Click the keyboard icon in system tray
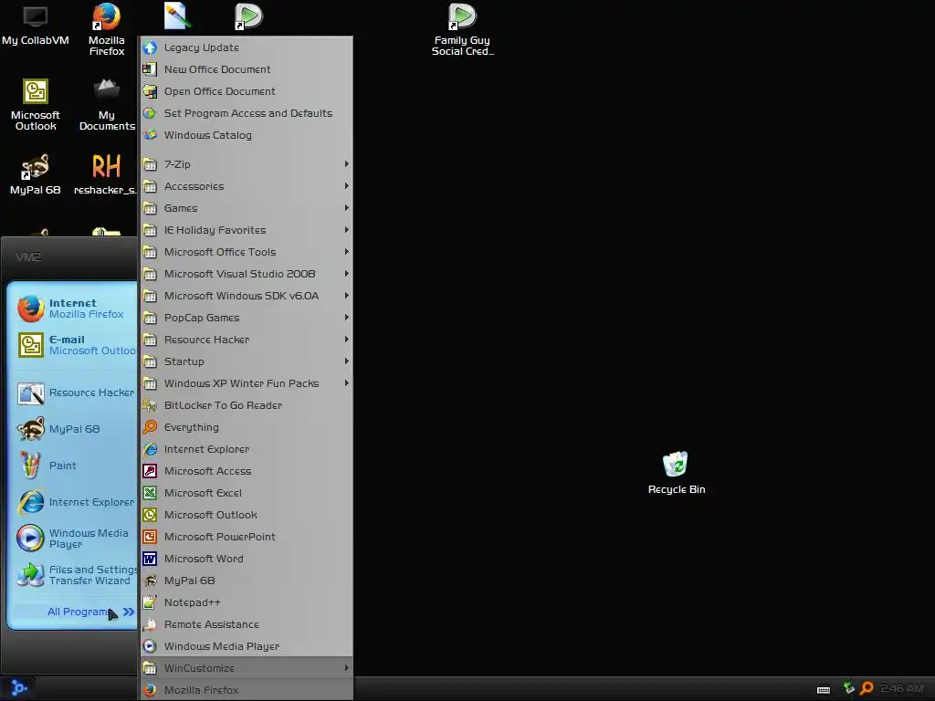935x701 pixels. point(824,690)
